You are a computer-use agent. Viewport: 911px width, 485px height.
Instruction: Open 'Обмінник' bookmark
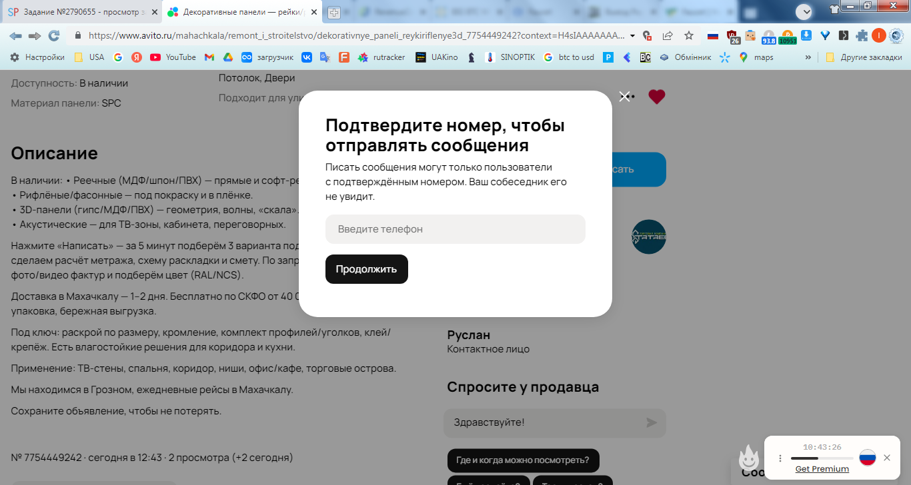pos(685,57)
